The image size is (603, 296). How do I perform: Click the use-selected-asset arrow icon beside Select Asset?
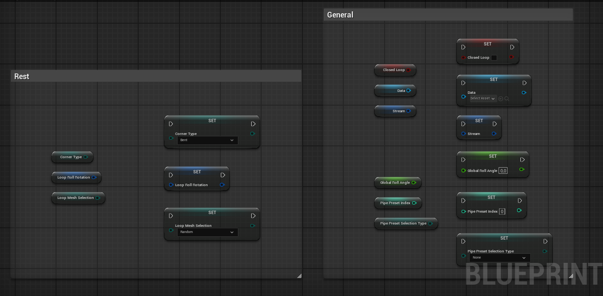[500, 99]
